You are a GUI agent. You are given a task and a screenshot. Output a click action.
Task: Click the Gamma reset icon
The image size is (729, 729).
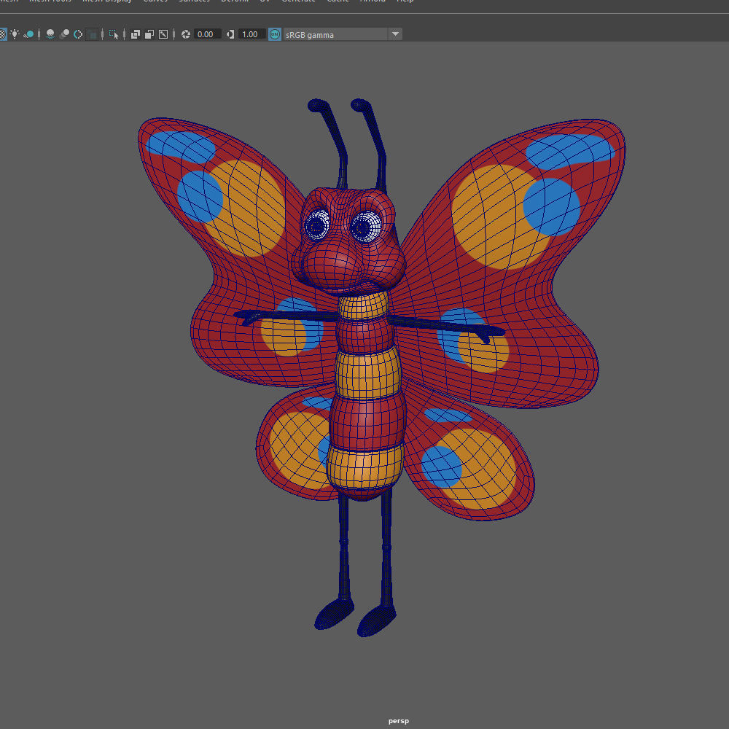[x=230, y=34]
